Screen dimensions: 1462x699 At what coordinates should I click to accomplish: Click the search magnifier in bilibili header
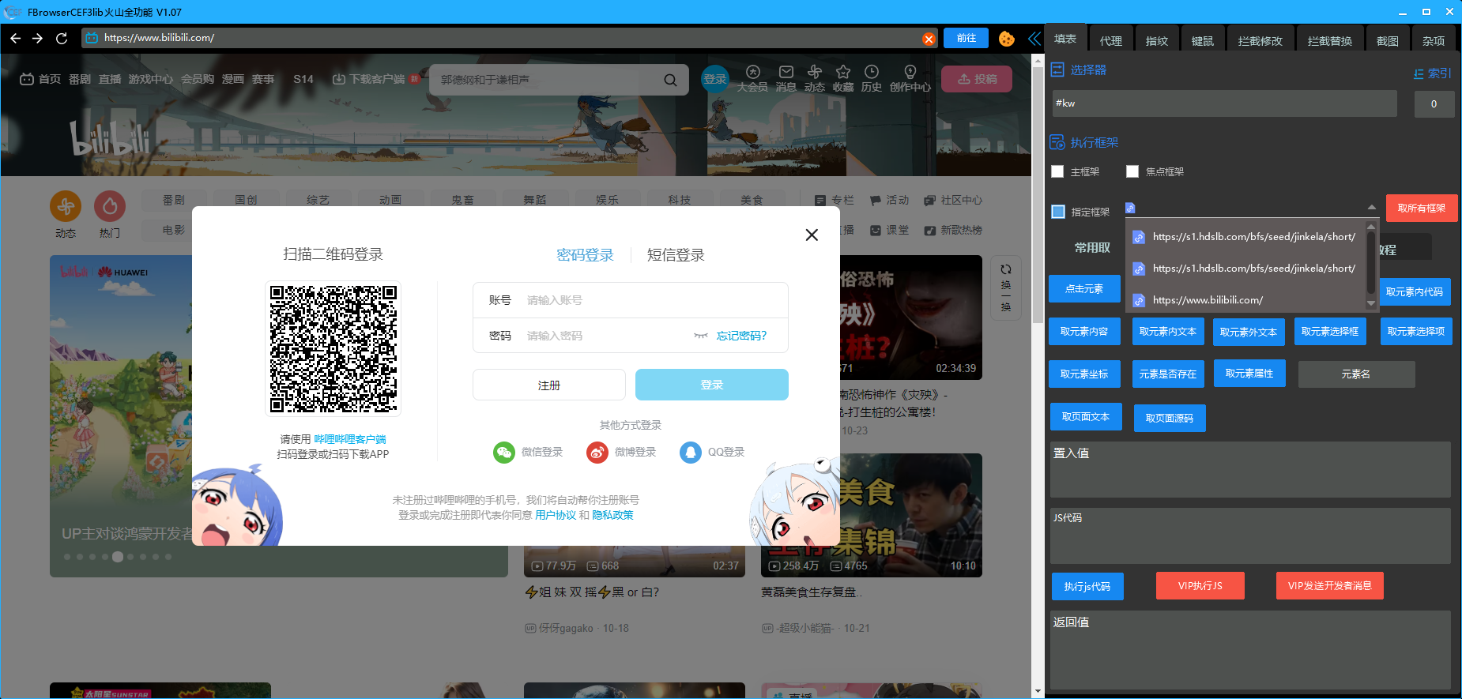[x=670, y=80]
